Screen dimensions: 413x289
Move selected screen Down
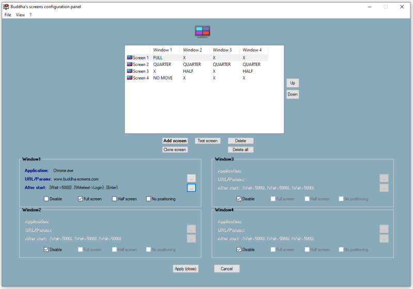tap(293, 94)
